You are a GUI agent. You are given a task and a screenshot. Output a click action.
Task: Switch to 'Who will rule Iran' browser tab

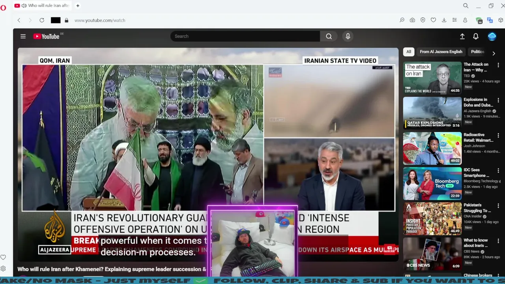pos(42,6)
